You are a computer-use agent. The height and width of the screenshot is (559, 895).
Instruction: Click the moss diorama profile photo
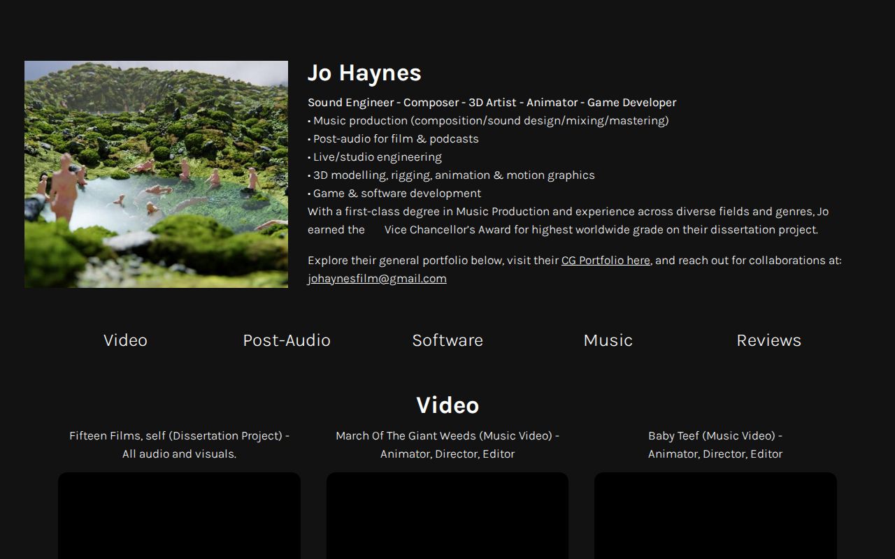(x=156, y=174)
